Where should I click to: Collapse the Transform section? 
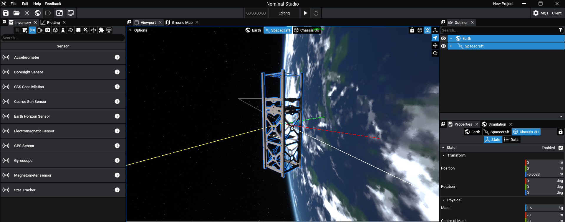click(444, 155)
